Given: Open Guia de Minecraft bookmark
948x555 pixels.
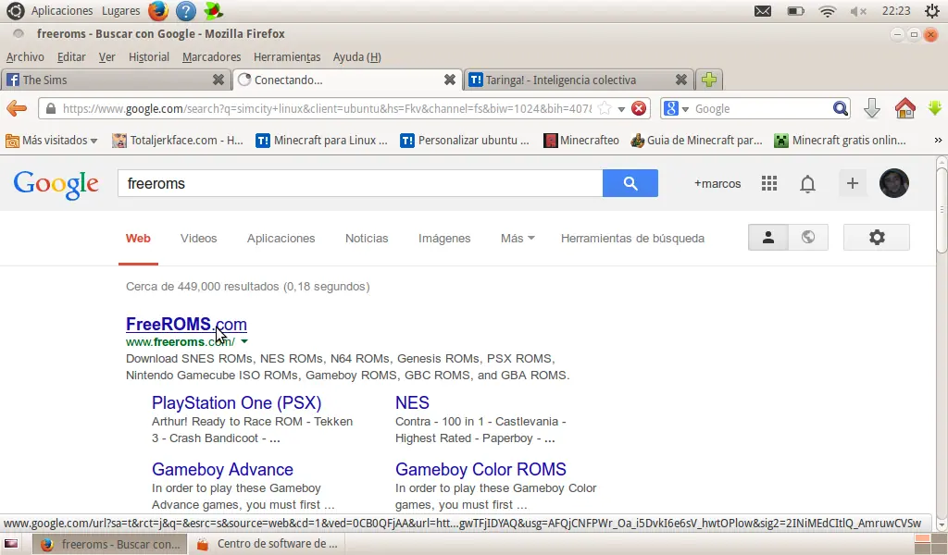Looking at the screenshot, I should (696, 140).
